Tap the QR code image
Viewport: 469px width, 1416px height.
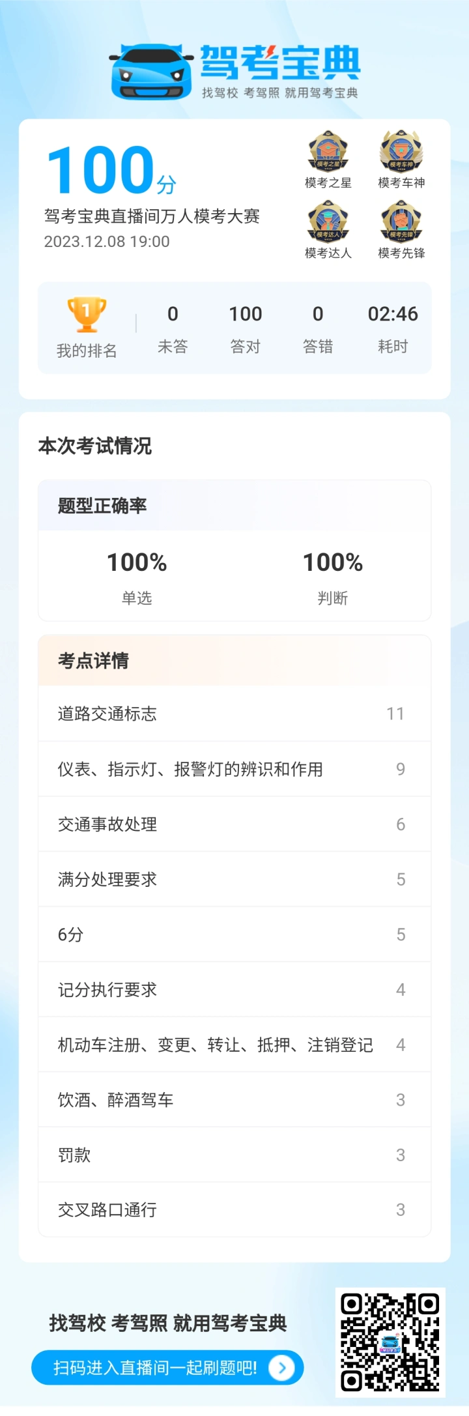pyautogui.click(x=390, y=1342)
